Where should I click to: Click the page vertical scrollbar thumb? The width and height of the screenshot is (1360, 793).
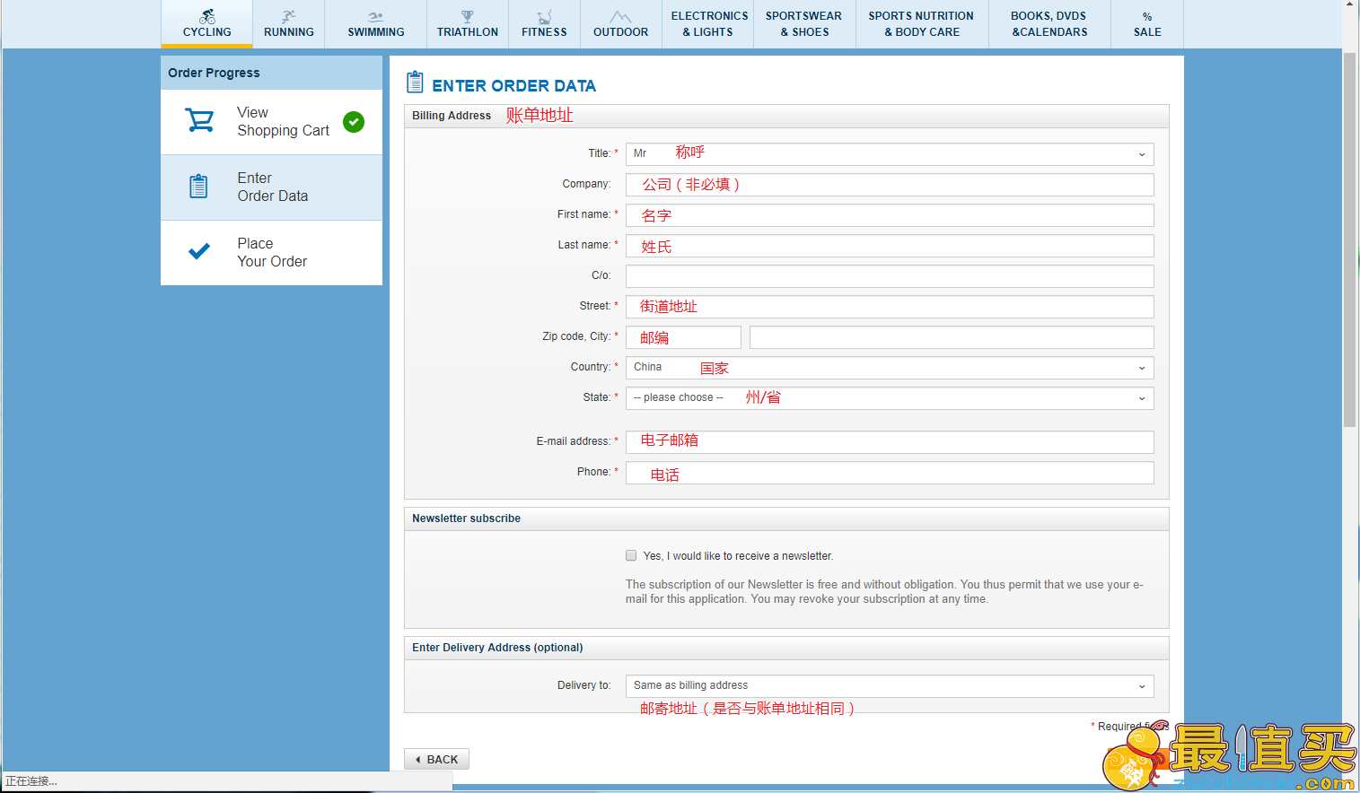(1349, 240)
